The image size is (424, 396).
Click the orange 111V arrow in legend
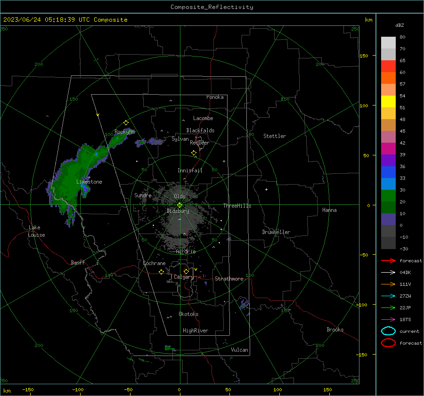[388, 284]
